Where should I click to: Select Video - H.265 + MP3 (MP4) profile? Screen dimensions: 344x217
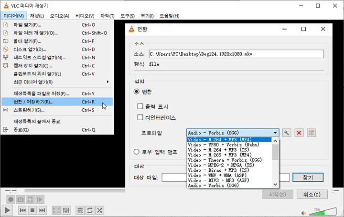[229, 155]
